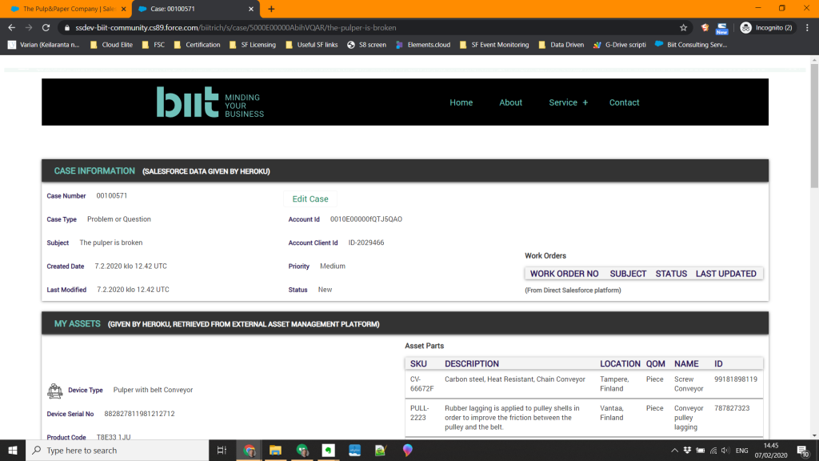Open the red shield browser extension
The image size is (819, 461).
pyautogui.click(x=705, y=28)
